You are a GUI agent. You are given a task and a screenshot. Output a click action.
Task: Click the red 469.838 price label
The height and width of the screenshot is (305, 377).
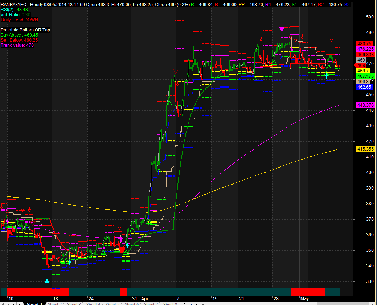365,55
